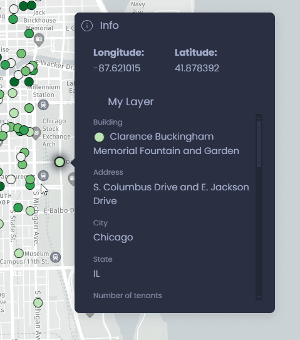Click the Millennium Station map label

point(44,91)
